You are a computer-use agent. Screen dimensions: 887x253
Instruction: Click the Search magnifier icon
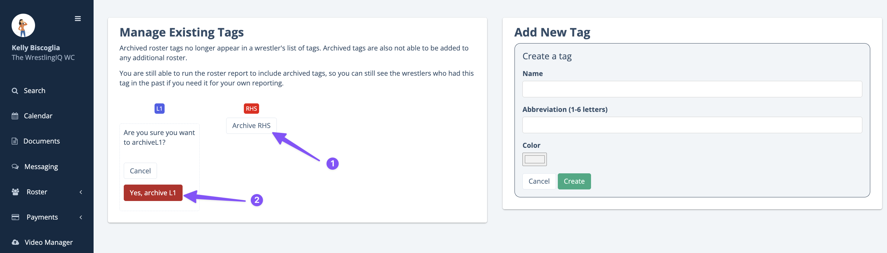[x=15, y=91]
